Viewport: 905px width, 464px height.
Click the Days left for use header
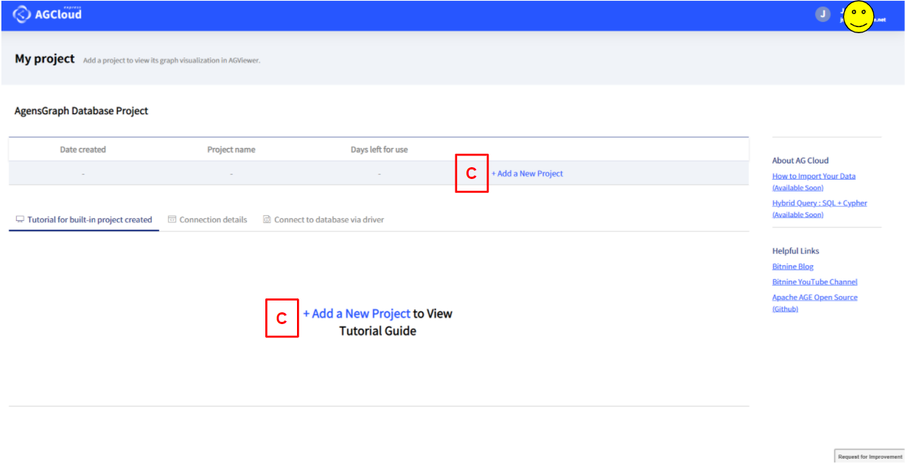point(379,150)
